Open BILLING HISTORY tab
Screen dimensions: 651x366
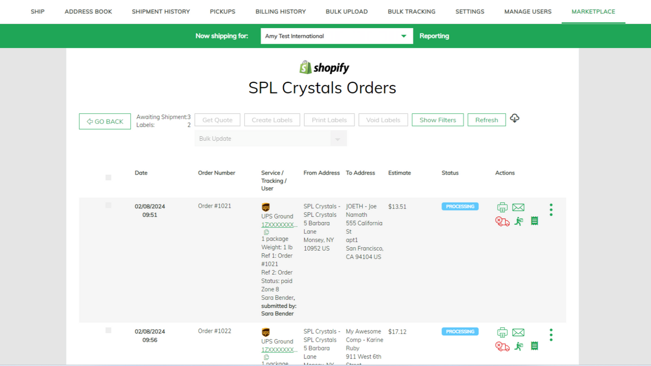pos(281,11)
